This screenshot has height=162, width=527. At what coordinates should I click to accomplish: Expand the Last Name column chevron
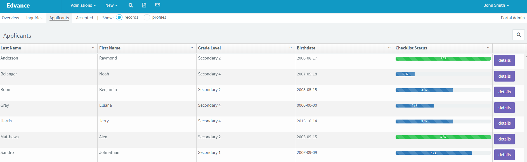tap(93, 48)
